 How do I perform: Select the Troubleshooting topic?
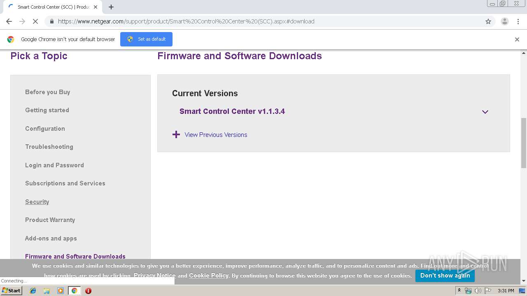tap(49, 147)
